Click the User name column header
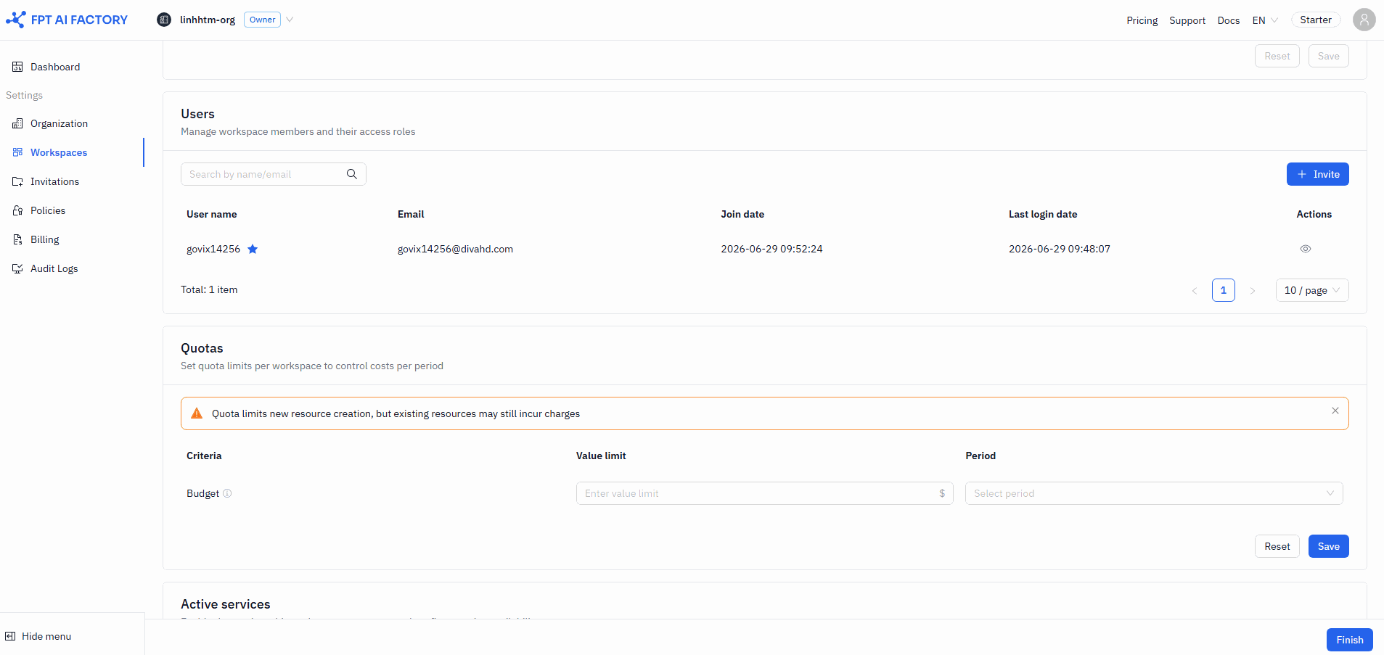This screenshot has height=655, width=1384. 211,214
